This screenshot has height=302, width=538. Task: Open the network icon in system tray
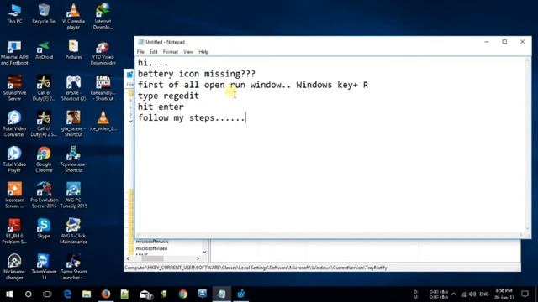(x=463, y=294)
